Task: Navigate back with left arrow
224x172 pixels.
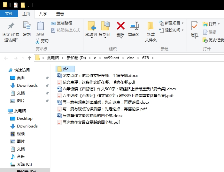Action: [x=6, y=58]
